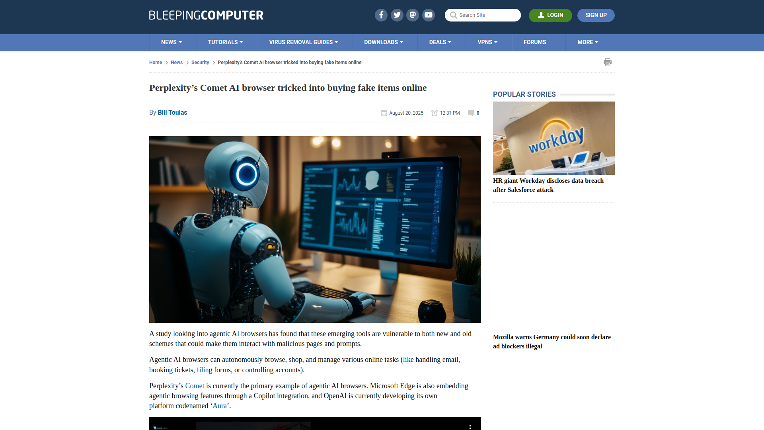Image resolution: width=764 pixels, height=430 pixels.
Task: Click the Sign Up button
Action: point(596,15)
